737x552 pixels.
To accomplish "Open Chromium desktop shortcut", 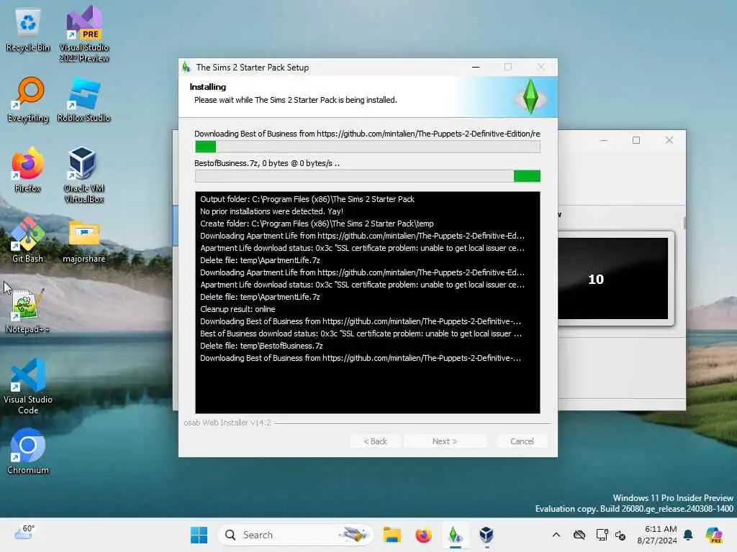I will click(28, 451).
